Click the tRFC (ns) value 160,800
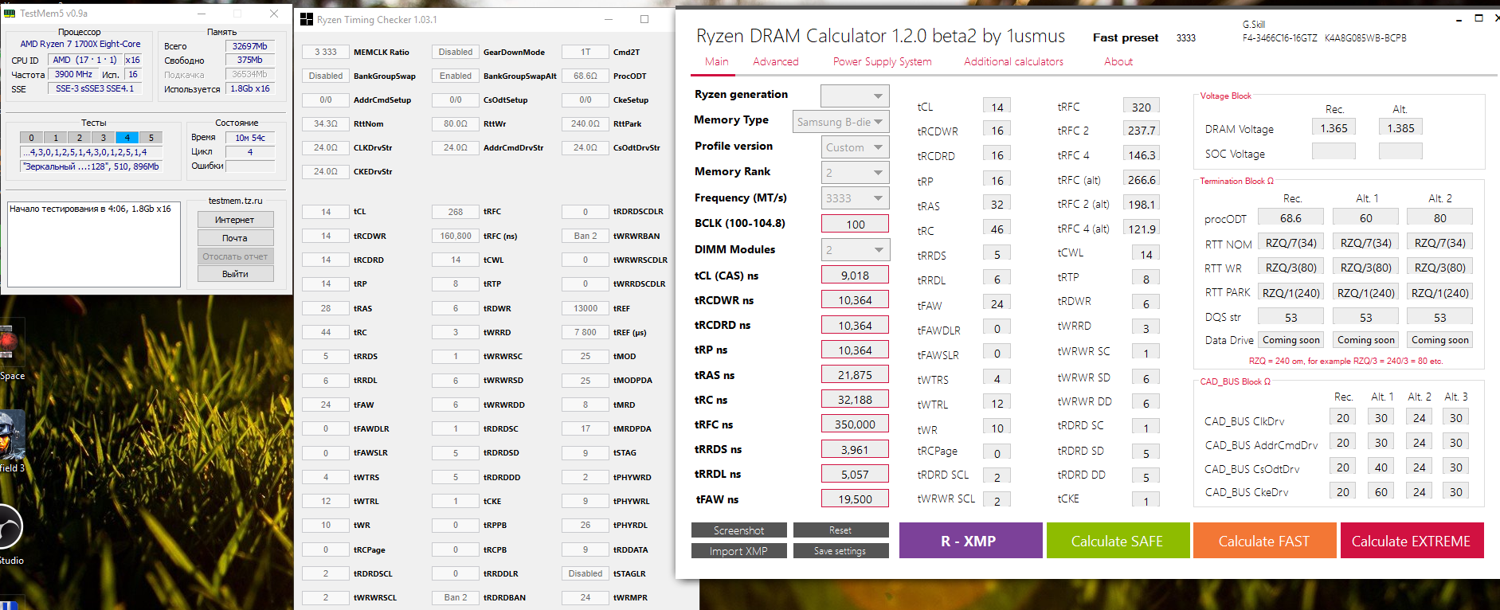Image resolution: width=1500 pixels, height=610 pixels. click(456, 236)
